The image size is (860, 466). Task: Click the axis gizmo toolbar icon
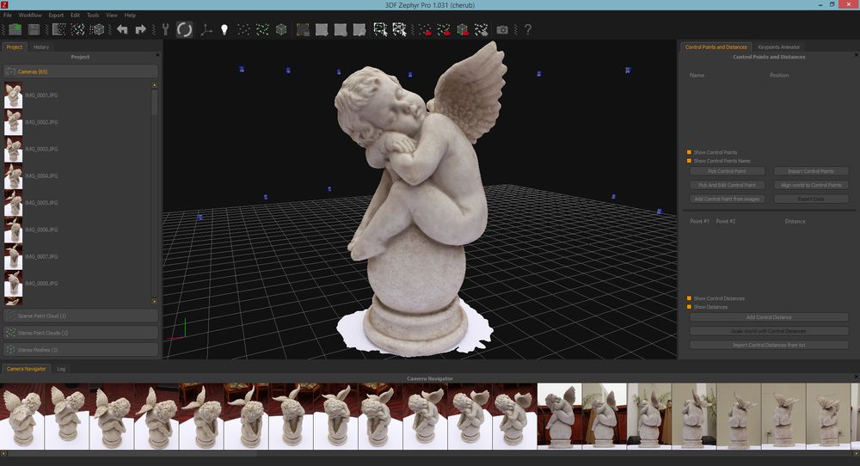pyautogui.click(x=206, y=29)
